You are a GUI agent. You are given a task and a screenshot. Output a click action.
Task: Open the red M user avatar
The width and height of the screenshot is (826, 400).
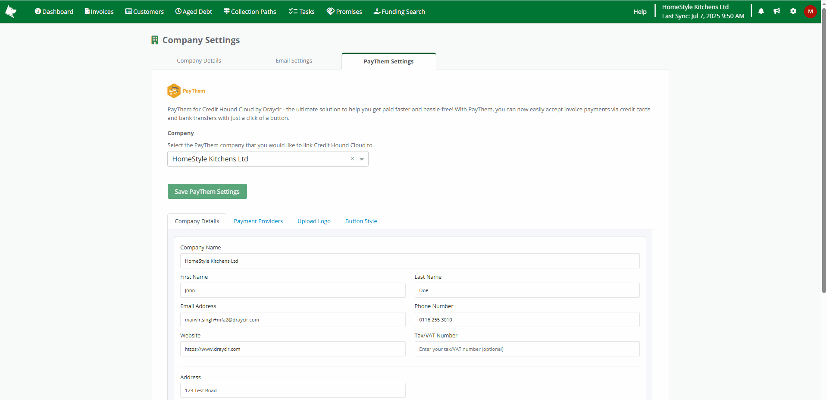pos(810,12)
